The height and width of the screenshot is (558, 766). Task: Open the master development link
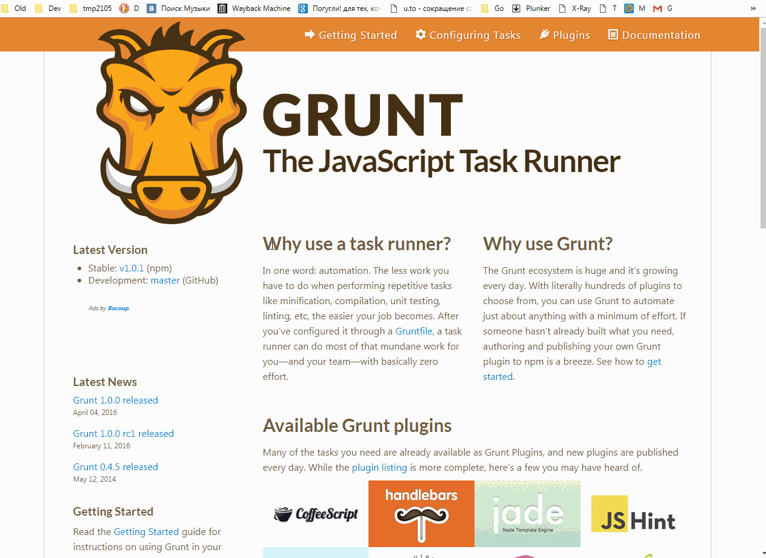pos(165,281)
